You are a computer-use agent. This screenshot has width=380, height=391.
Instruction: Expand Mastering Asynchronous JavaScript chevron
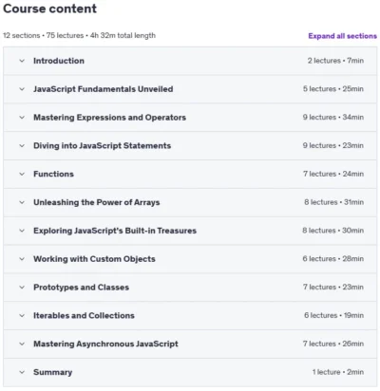tap(22, 344)
